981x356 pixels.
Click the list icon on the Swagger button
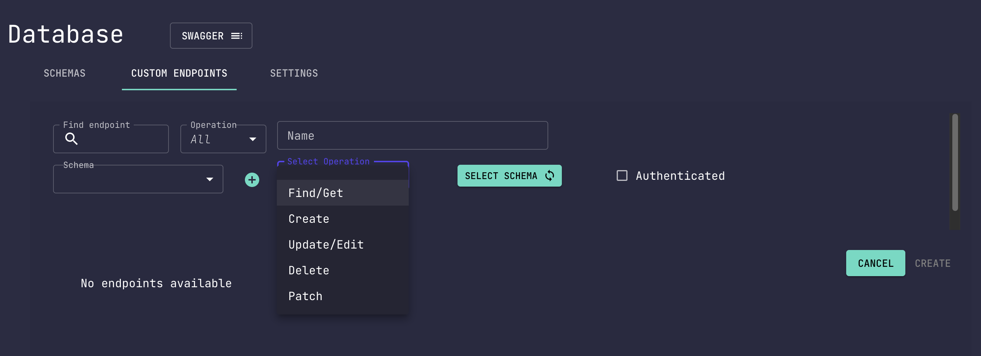pos(237,36)
